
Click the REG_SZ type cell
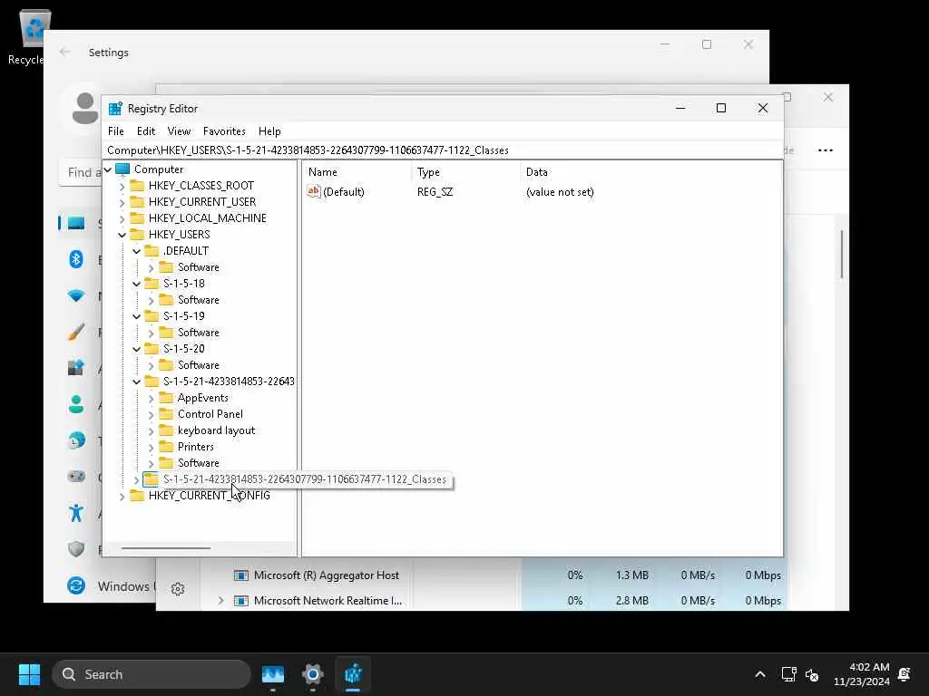coord(435,192)
